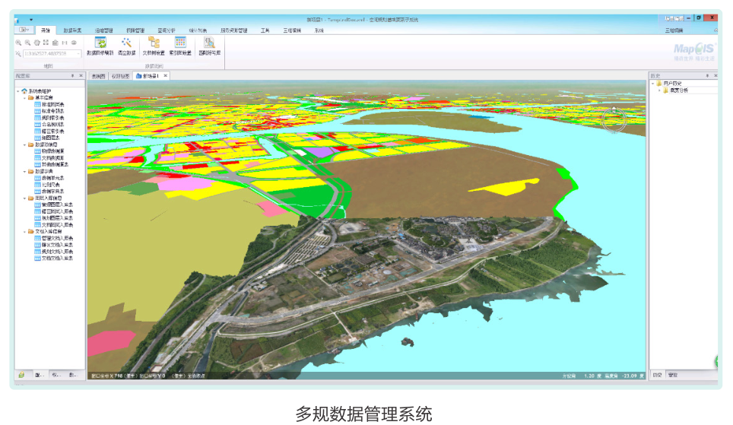This screenshot has width=733, height=425.
Task: Pin the left 配置库 panel
Action: pyautogui.click(x=72, y=76)
